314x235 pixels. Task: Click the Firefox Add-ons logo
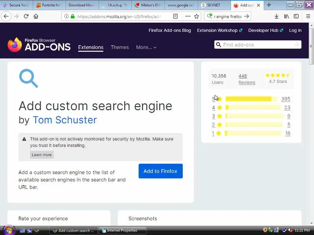click(39, 45)
